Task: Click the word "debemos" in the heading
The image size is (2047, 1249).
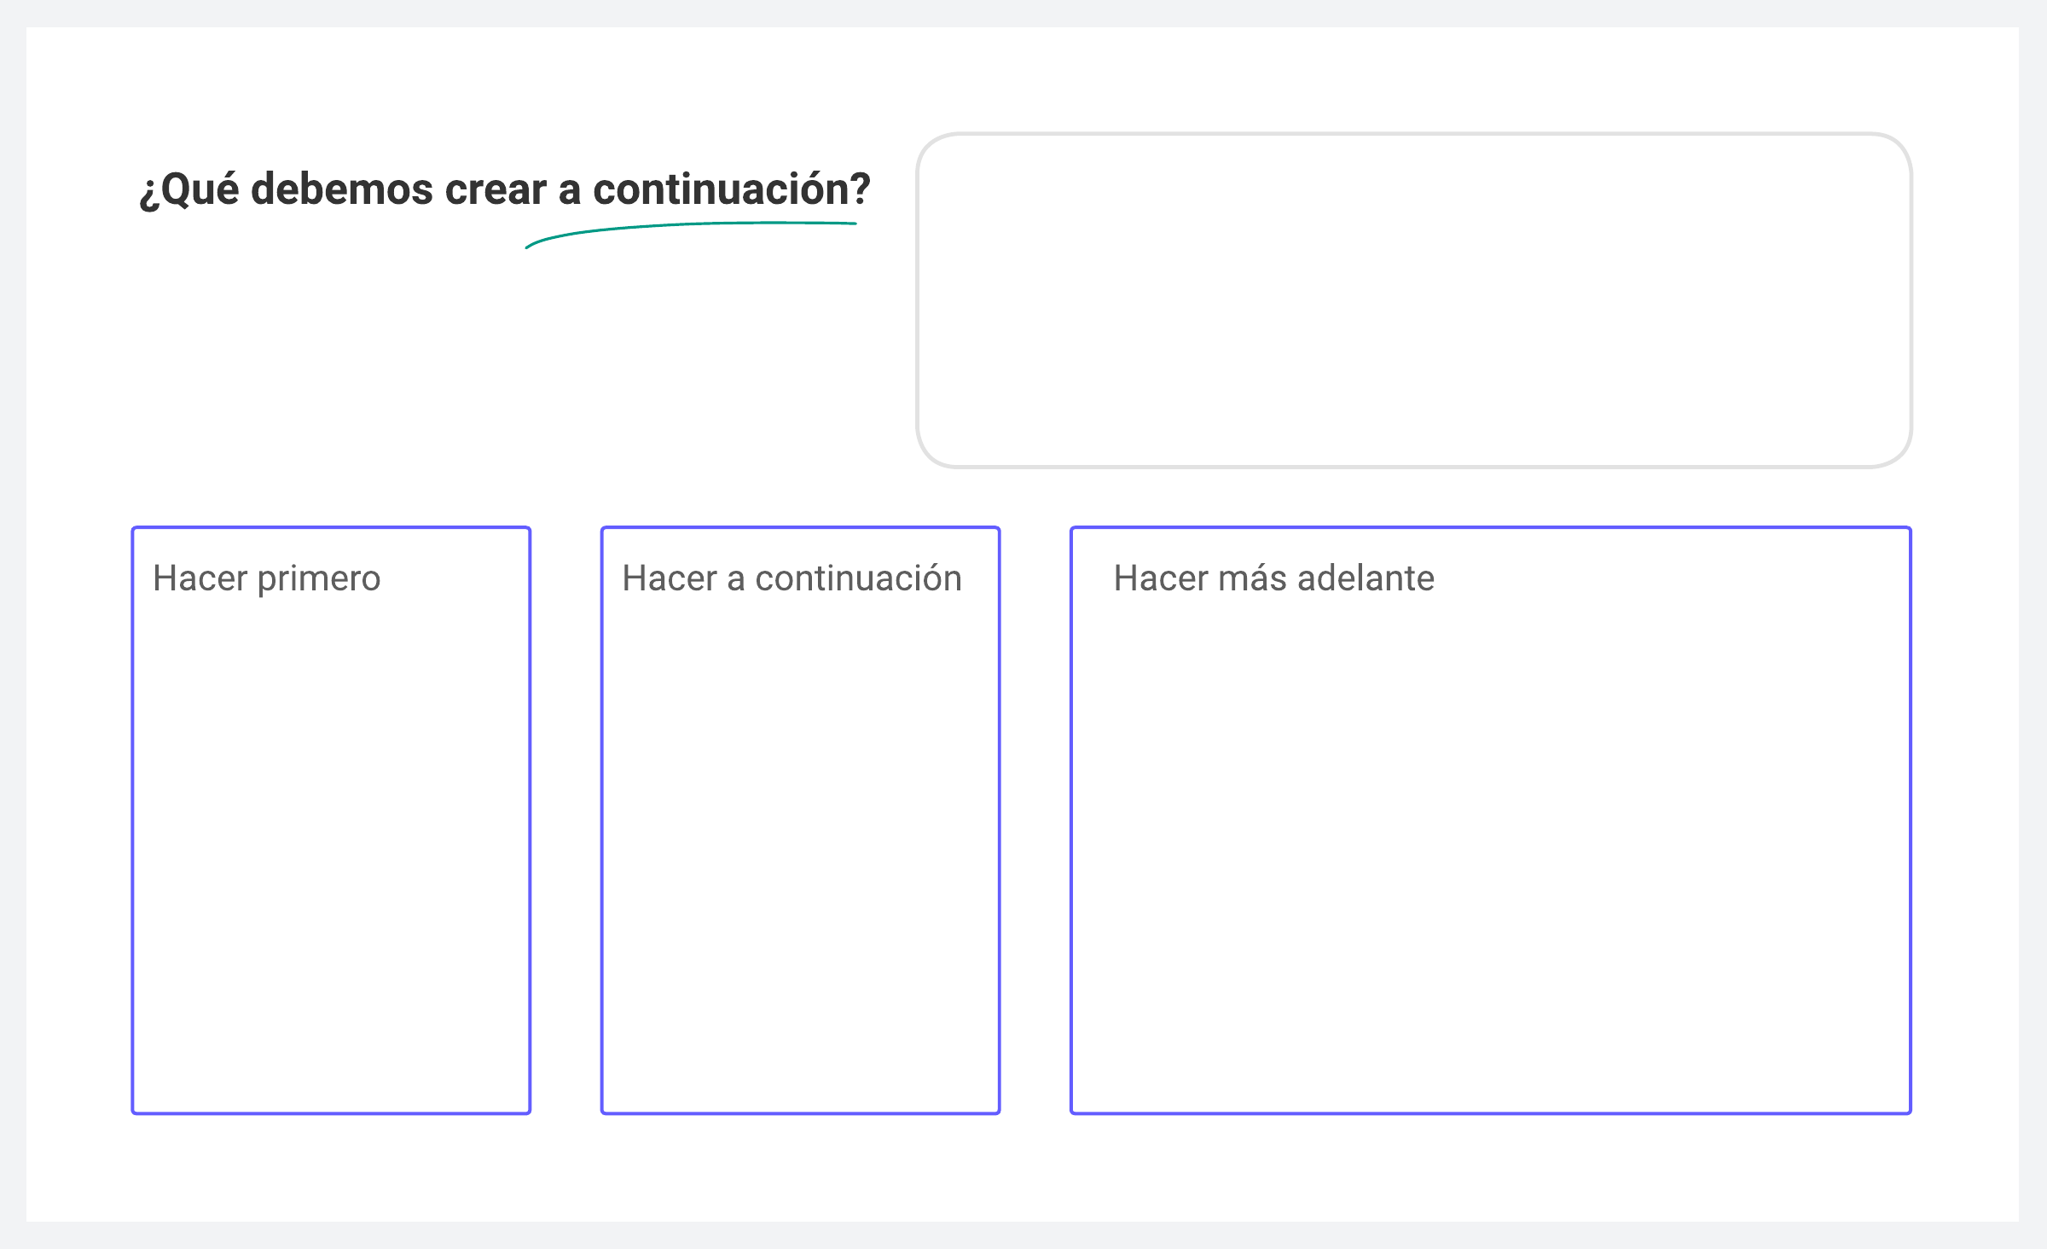Action: tap(342, 189)
